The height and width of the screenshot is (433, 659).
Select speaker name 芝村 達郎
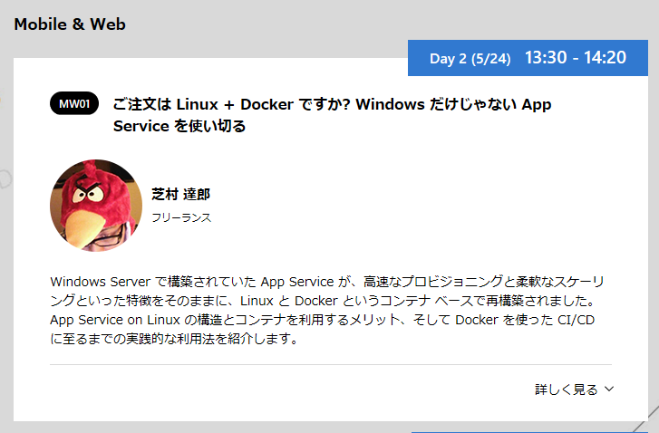[x=180, y=194]
